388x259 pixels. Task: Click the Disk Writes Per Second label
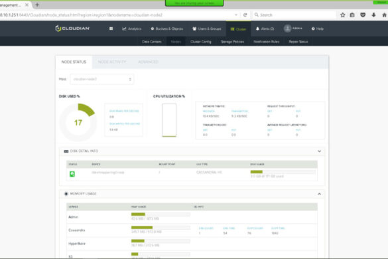coord(125,124)
